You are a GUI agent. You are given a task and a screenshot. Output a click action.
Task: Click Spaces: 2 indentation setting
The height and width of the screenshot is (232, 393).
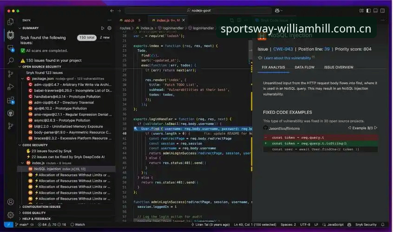click(288, 225)
